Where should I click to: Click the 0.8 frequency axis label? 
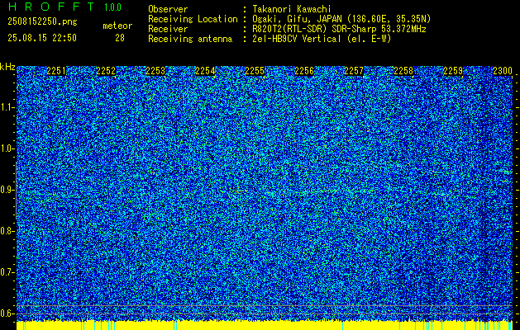coord(6,231)
